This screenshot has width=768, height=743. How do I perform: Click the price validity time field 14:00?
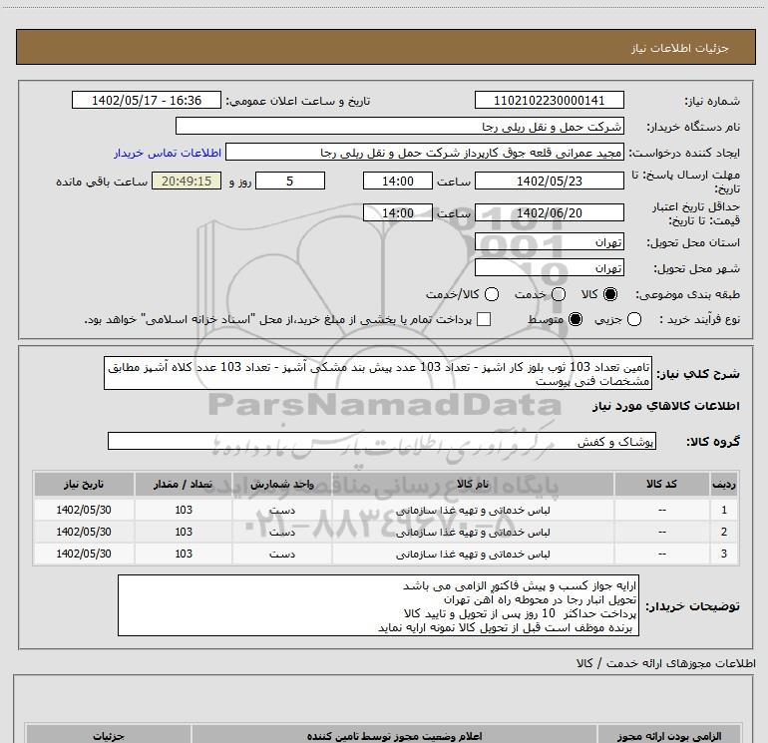[398, 212]
